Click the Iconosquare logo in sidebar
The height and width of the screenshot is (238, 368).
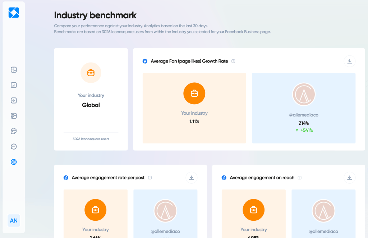coord(14,13)
